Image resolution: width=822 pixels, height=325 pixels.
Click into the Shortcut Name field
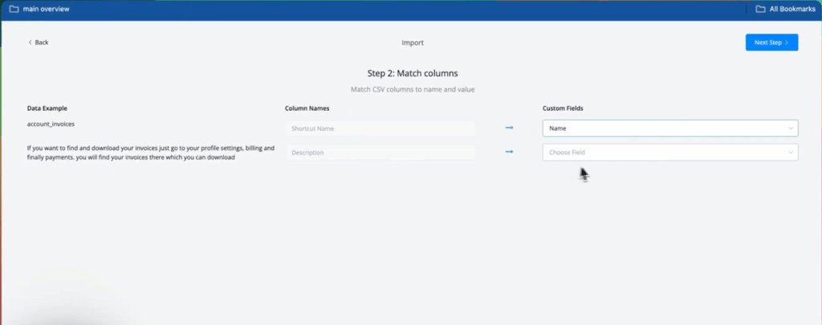click(380, 128)
